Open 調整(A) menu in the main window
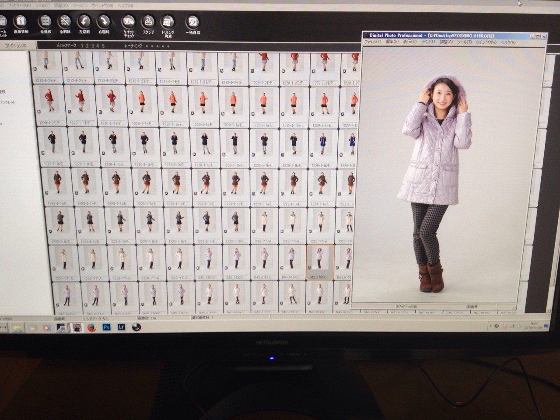This screenshot has height=420, width=560. pos(61,6)
